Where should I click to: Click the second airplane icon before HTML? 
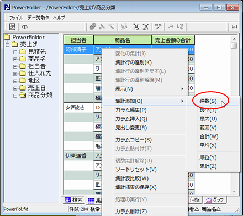pyautogui.click(x=146, y=27)
